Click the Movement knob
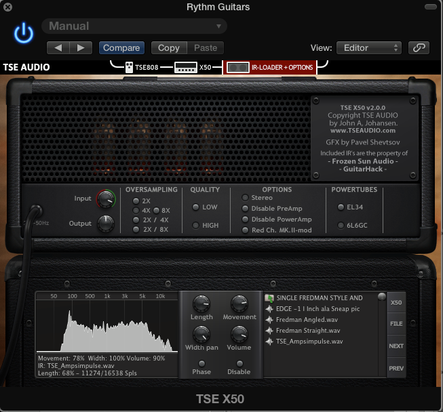The height and width of the screenshot is (412, 443). point(239,304)
